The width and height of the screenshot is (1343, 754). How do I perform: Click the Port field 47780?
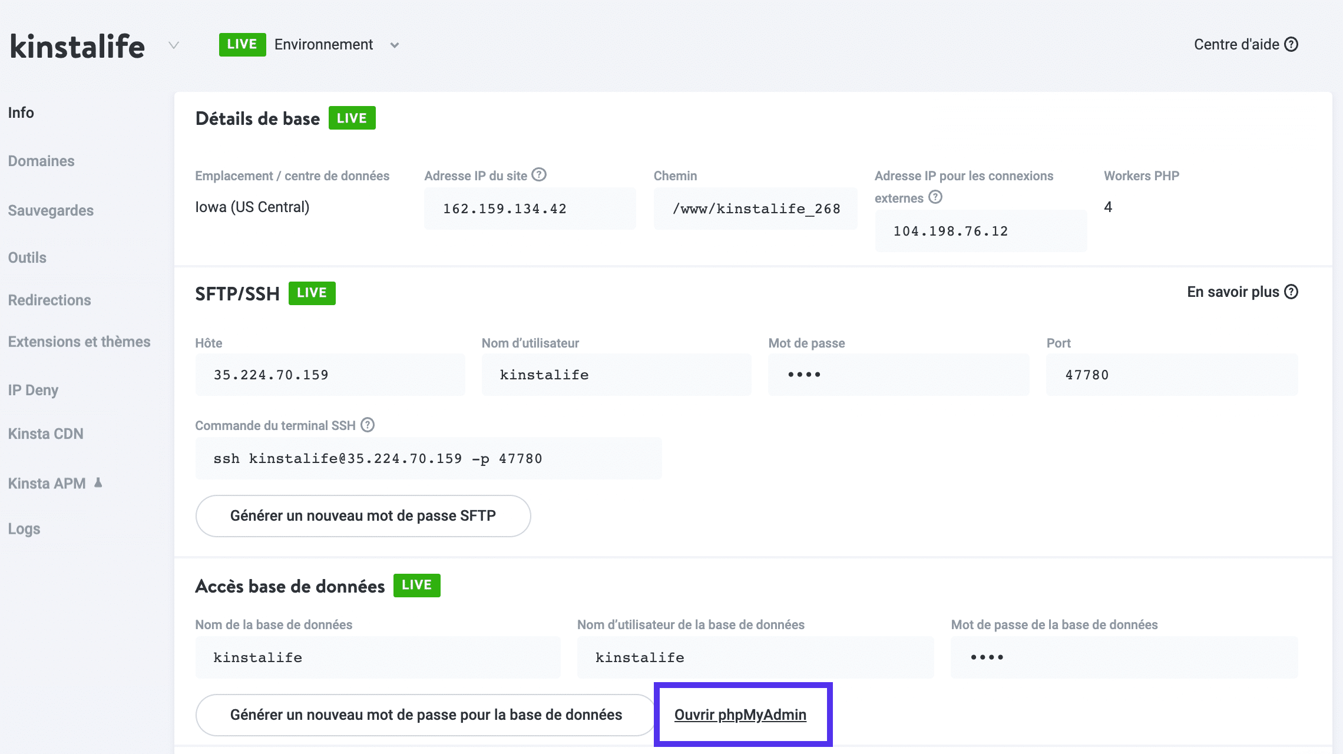(x=1172, y=375)
